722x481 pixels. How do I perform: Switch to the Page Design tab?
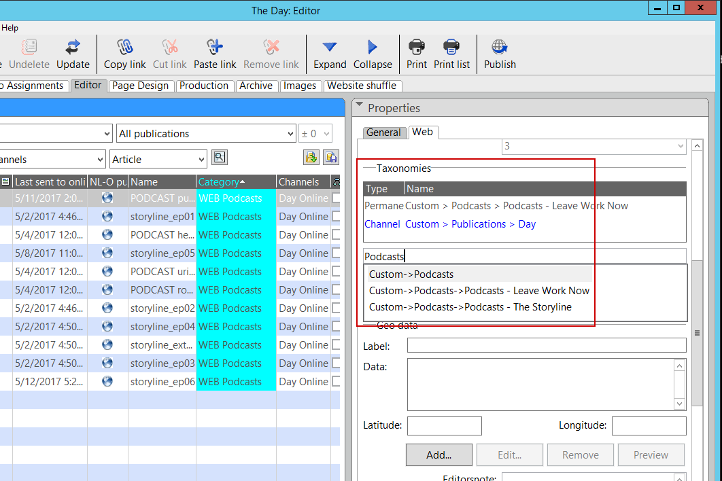point(141,86)
